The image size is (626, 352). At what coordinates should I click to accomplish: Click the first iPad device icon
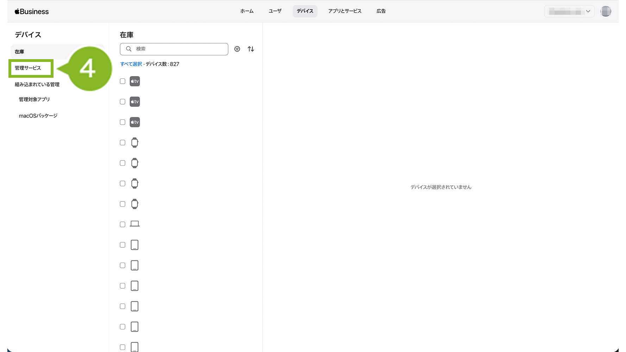[134, 245]
